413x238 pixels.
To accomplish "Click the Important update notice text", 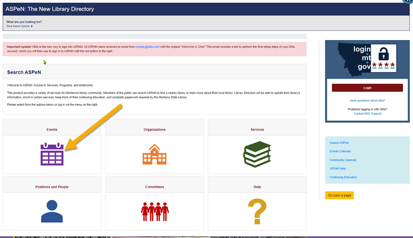I will [151, 49].
